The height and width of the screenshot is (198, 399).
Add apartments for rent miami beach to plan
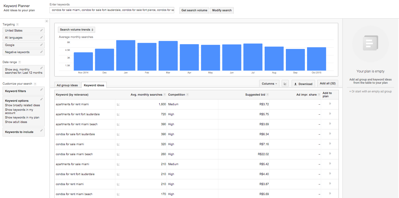coord(330,124)
